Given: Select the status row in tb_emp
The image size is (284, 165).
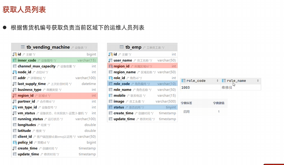Looking at the screenshot, I should 142,108.
